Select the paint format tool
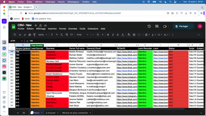The height and width of the screenshot is (116, 206). (34, 35)
